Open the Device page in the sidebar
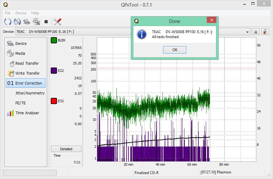This screenshot has height=179, width=273. [x=26, y=44]
